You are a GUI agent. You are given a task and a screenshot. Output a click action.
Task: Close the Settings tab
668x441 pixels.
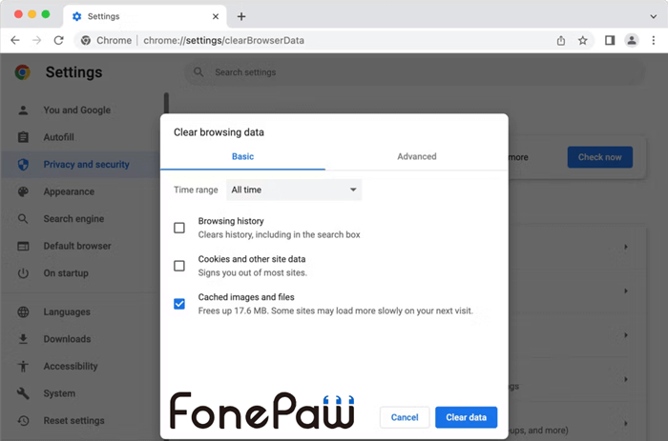pos(216,16)
